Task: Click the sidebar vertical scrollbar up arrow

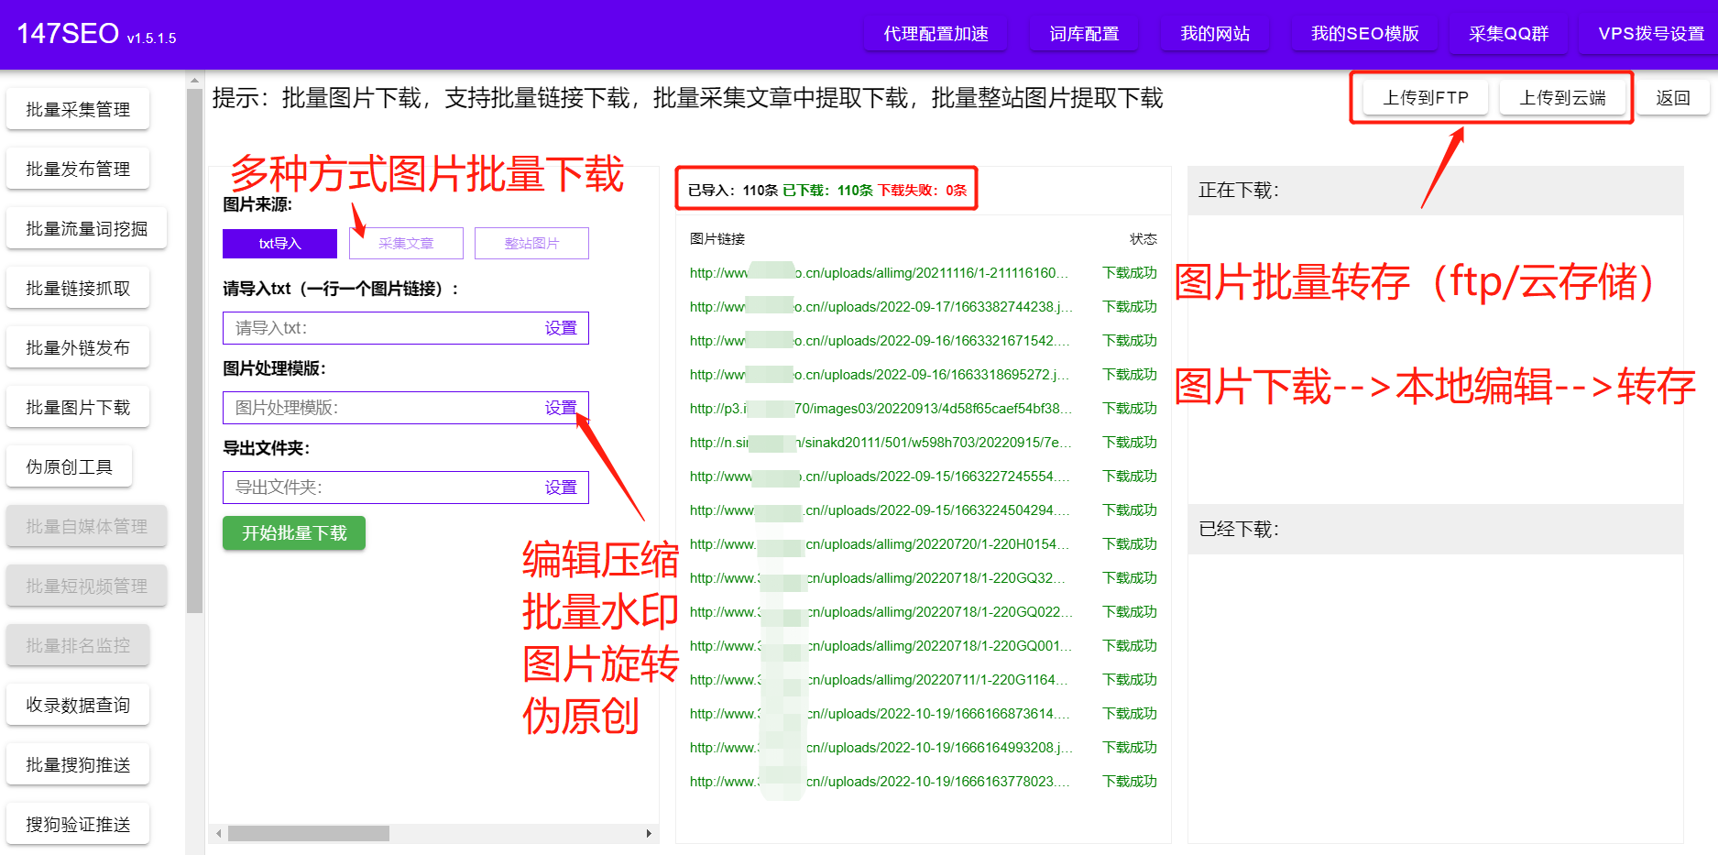Action: pos(194,81)
